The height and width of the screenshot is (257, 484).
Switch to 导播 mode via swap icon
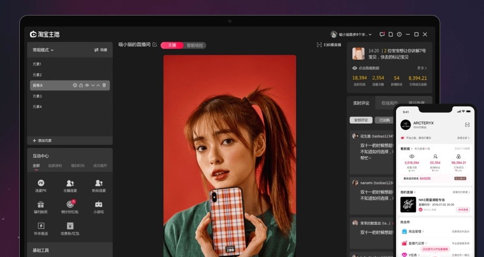[100, 50]
